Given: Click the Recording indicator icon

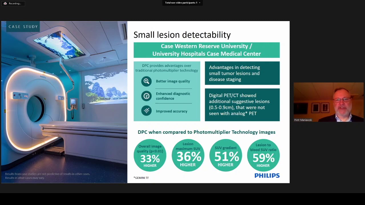Looking at the screenshot, I should (x=5, y=3).
